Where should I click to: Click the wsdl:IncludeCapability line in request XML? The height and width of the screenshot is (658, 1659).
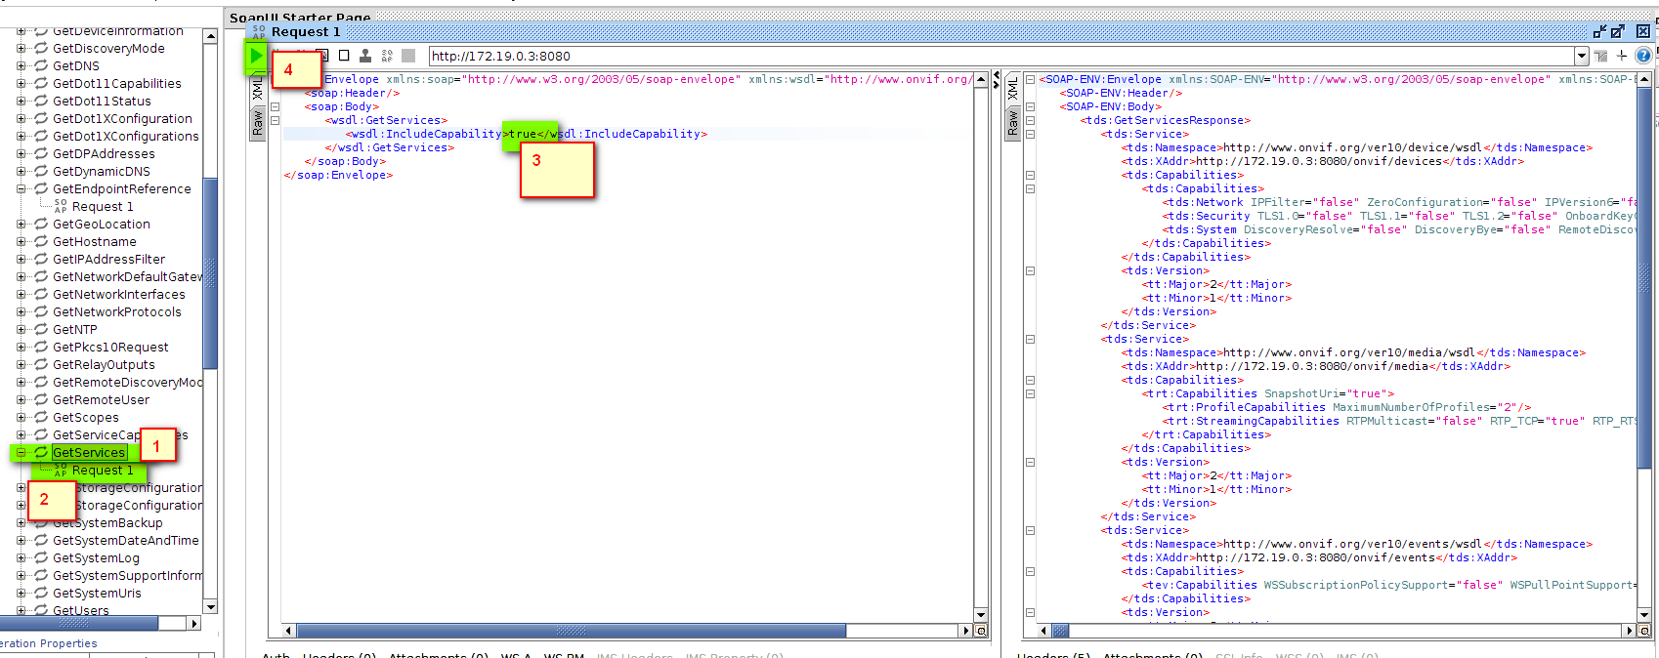click(x=527, y=135)
